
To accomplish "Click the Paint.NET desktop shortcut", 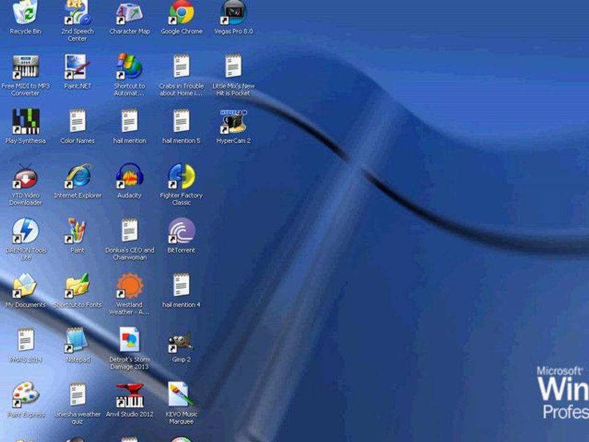I will pos(77,67).
